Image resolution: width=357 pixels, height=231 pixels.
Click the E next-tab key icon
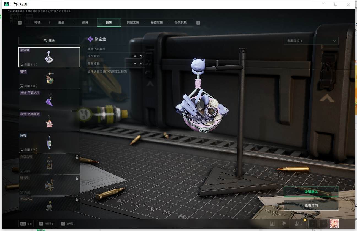point(198,23)
